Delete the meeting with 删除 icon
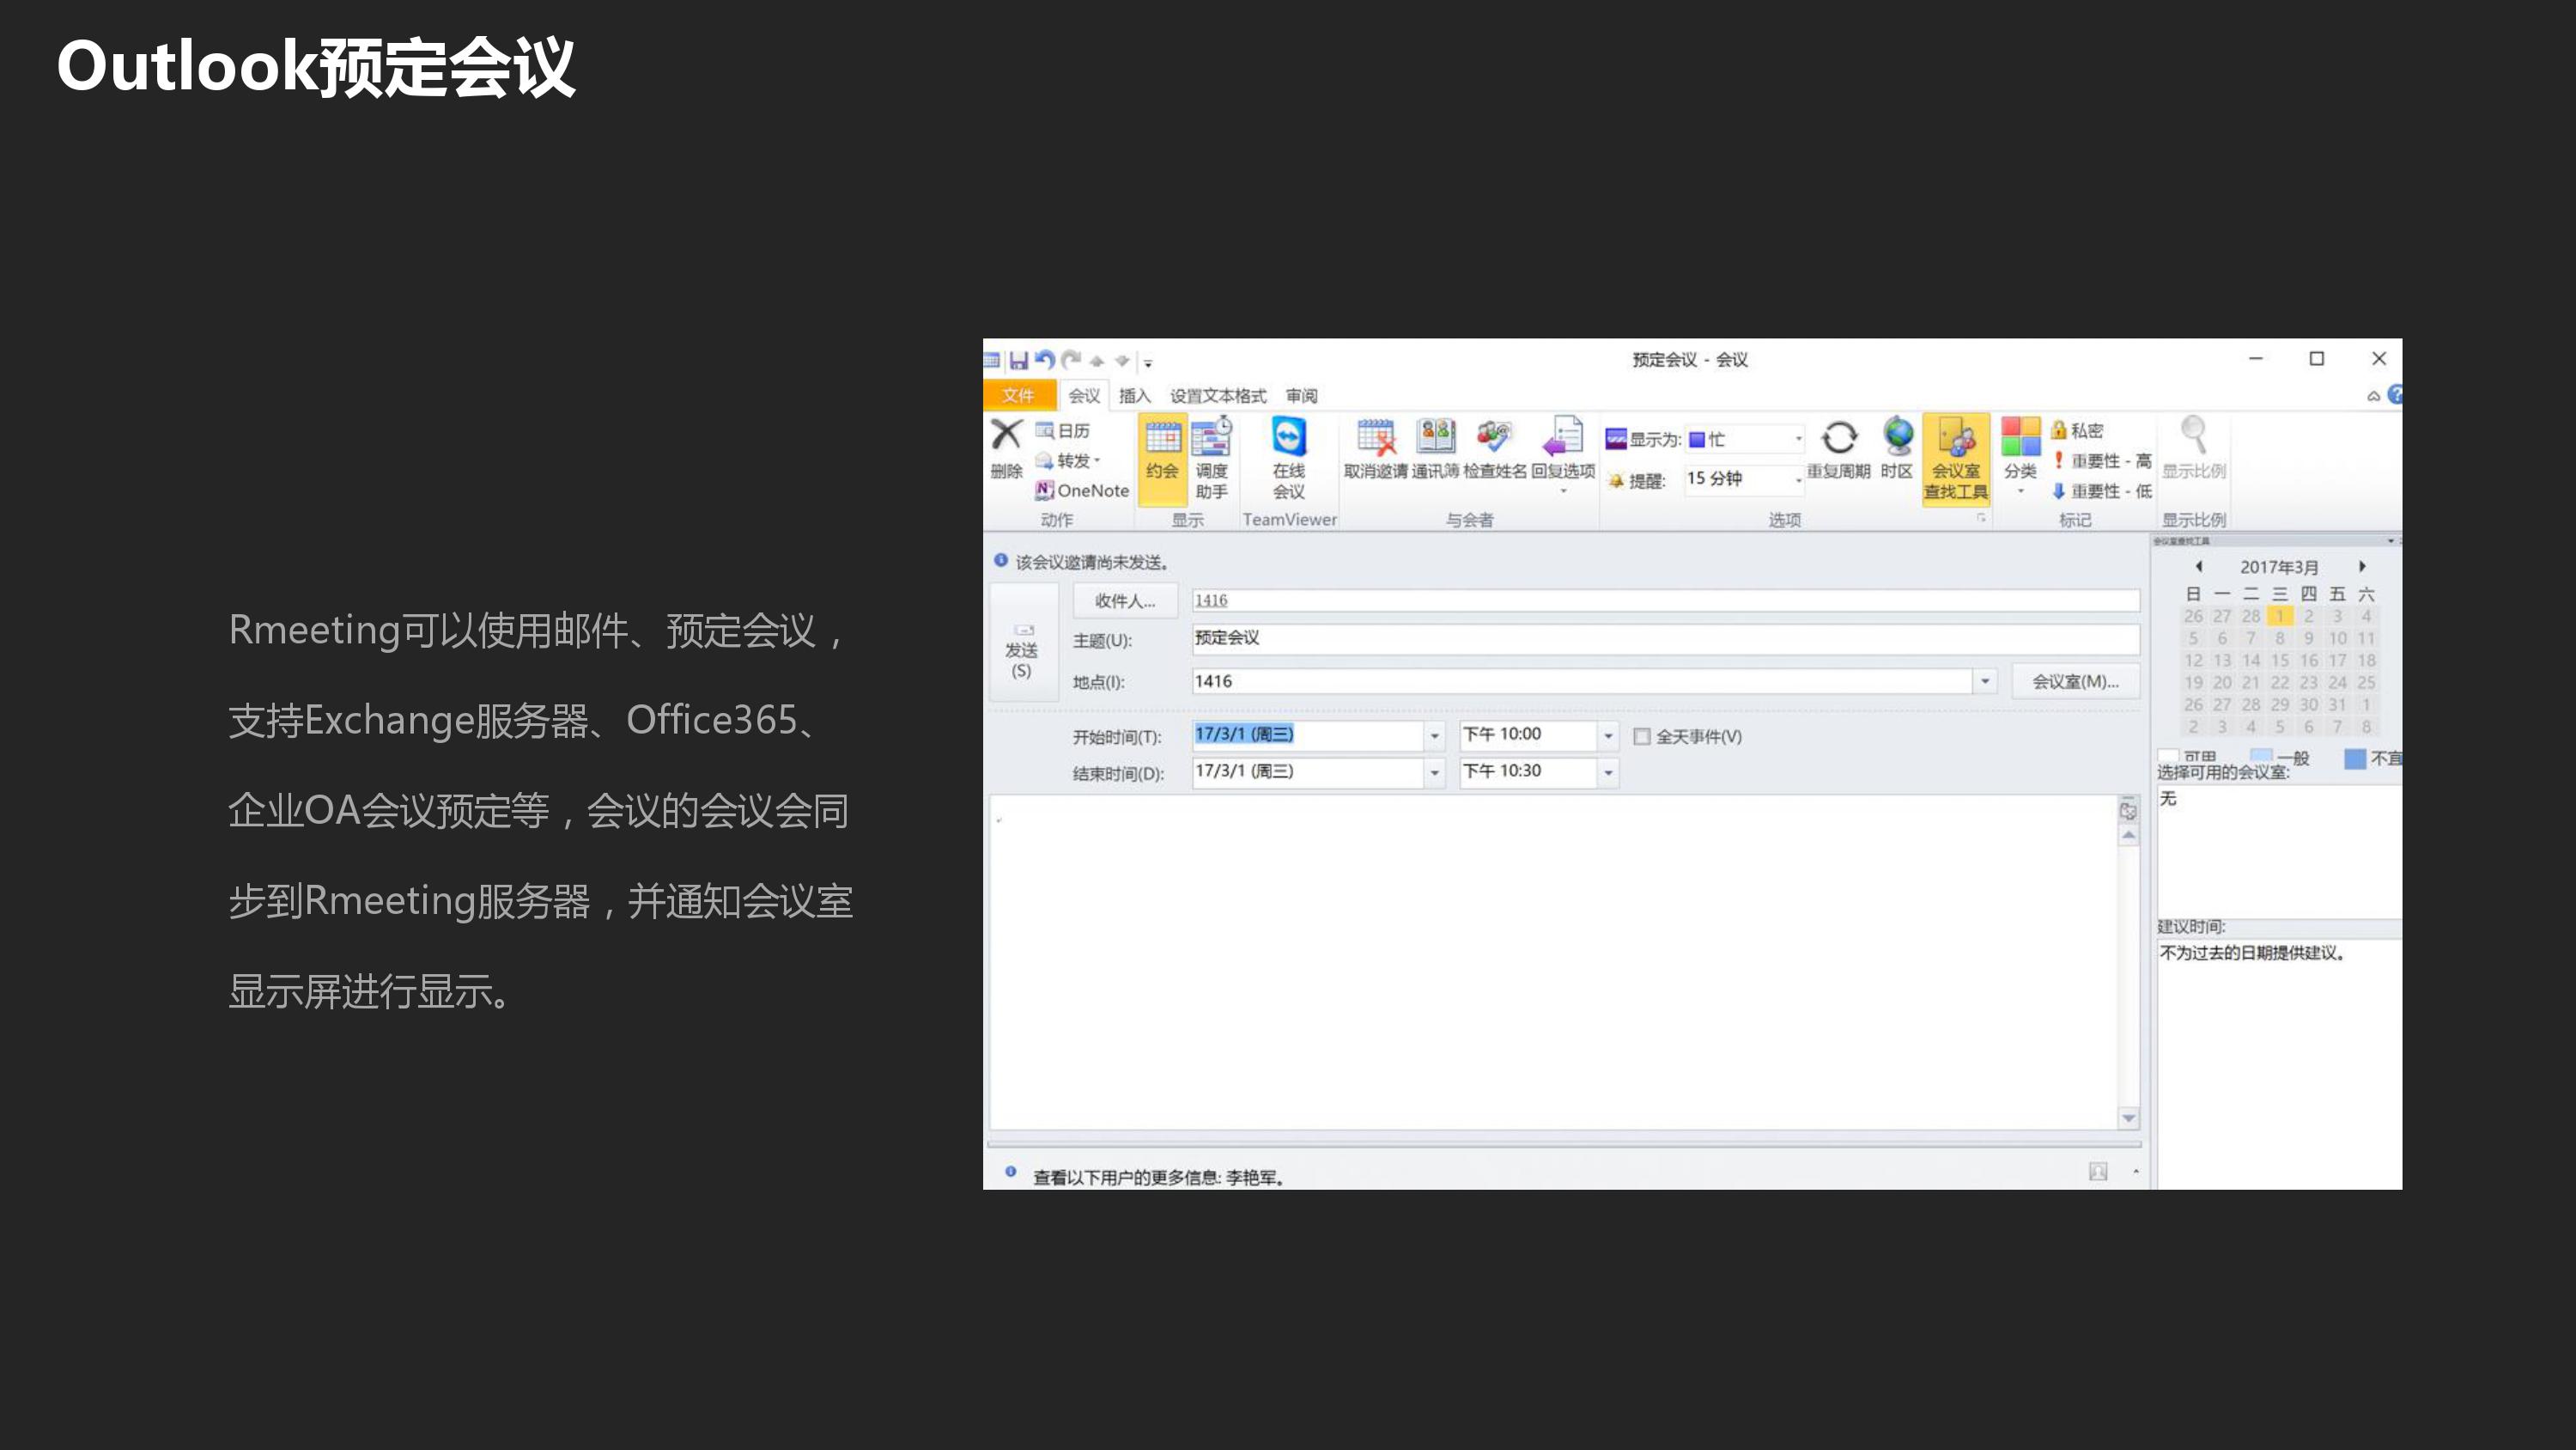Image resolution: width=2576 pixels, height=1450 pixels. click(x=1006, y=448)
